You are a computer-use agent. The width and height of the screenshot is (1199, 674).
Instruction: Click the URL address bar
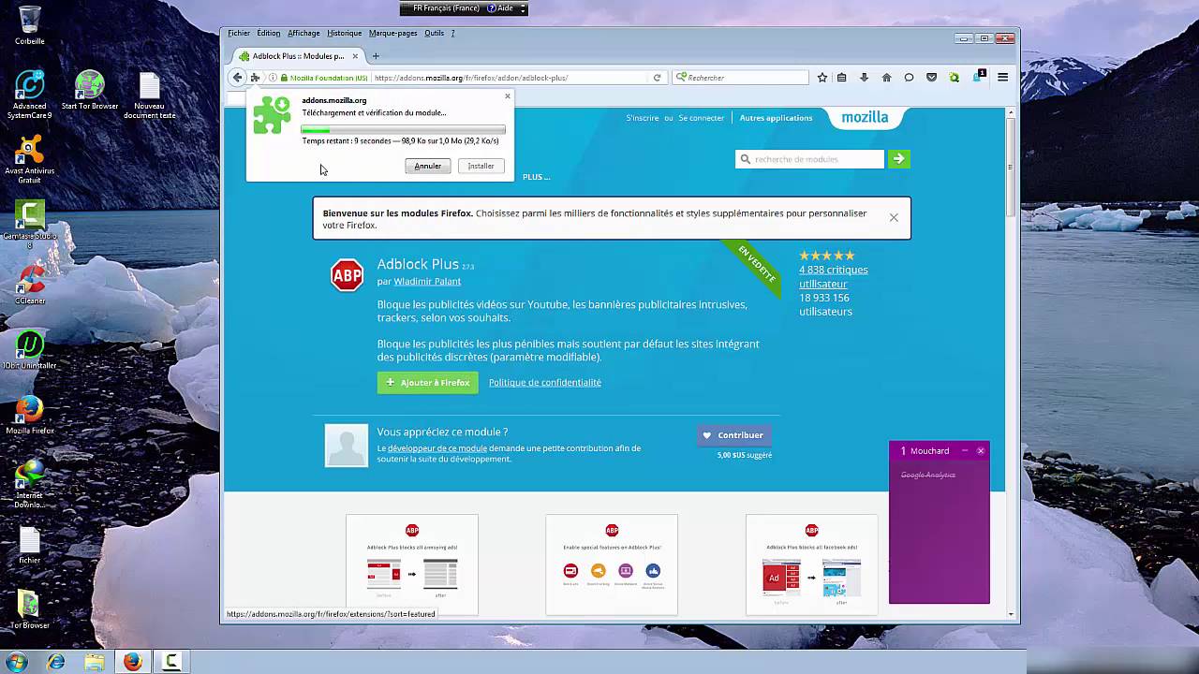(511, 78)
